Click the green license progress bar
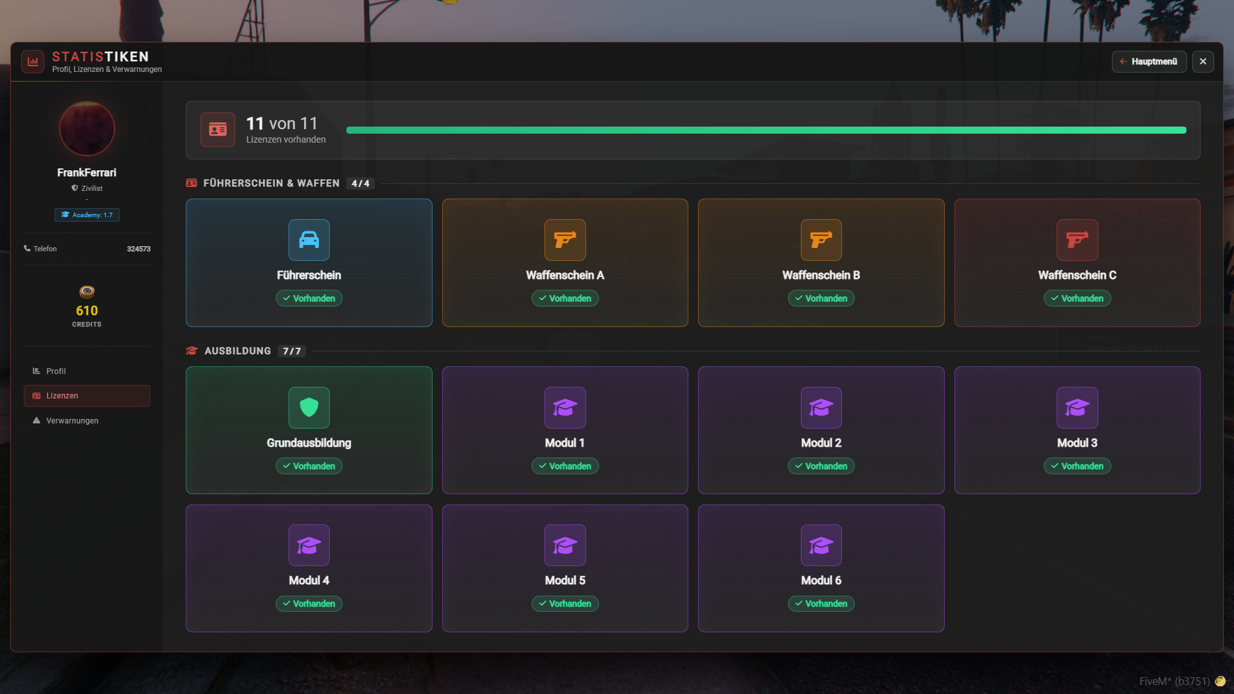Screen dimensions: 1234x694 point(766,130)
